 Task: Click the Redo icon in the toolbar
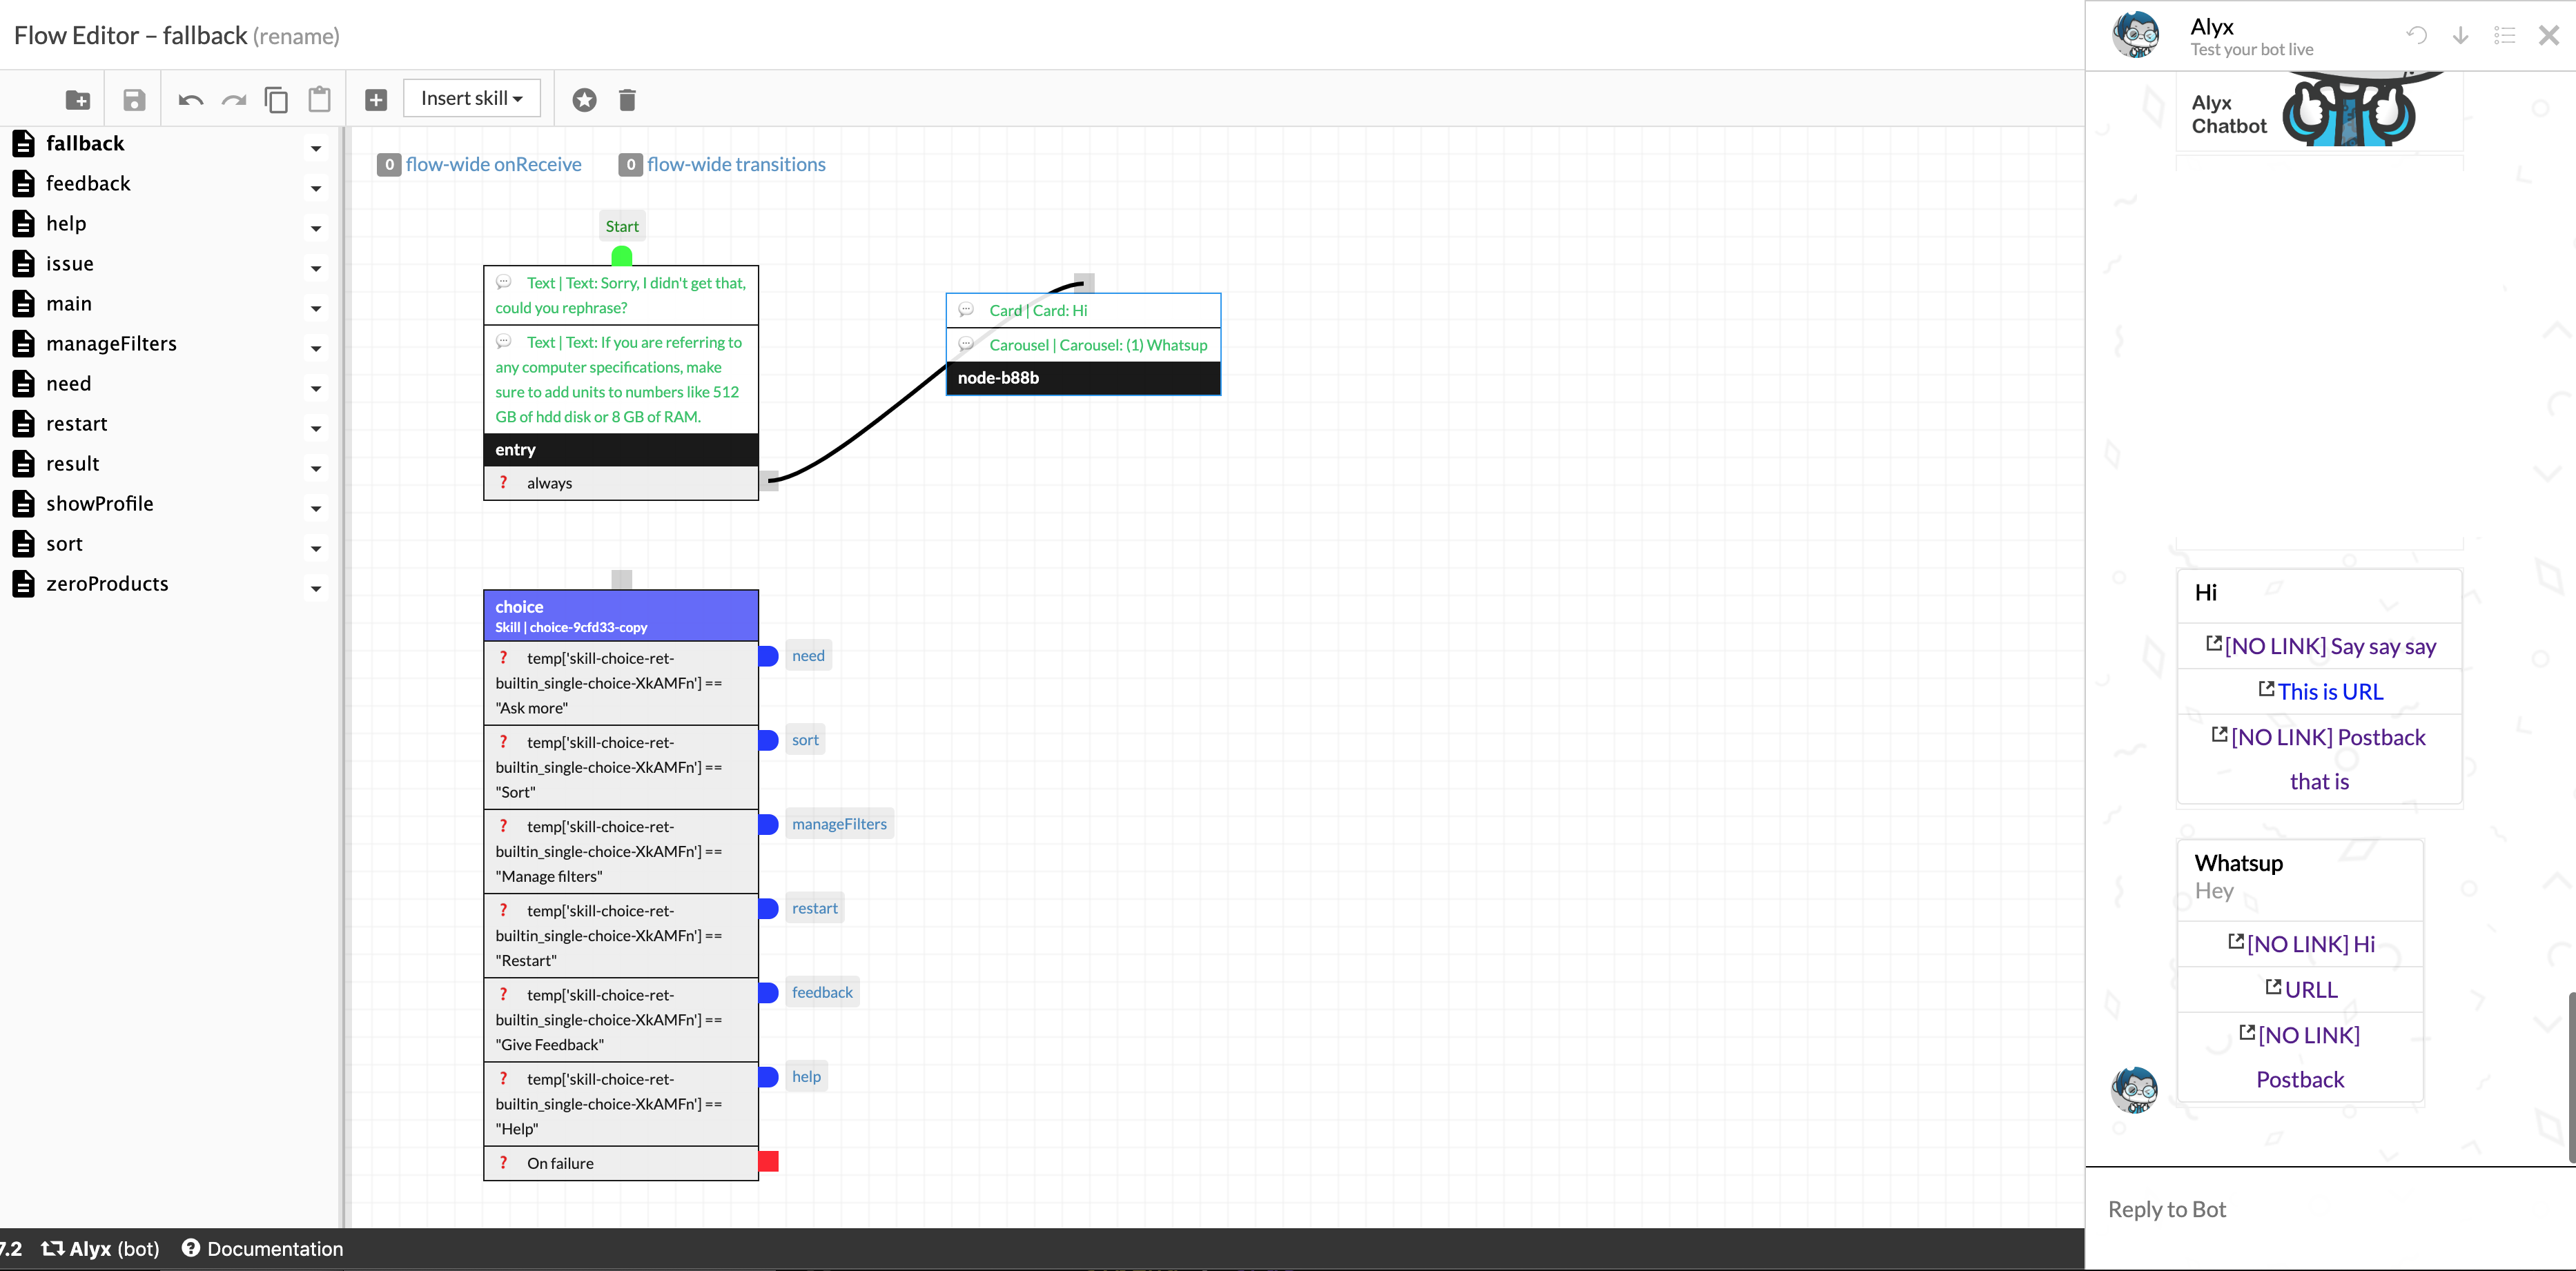point(233,99)
